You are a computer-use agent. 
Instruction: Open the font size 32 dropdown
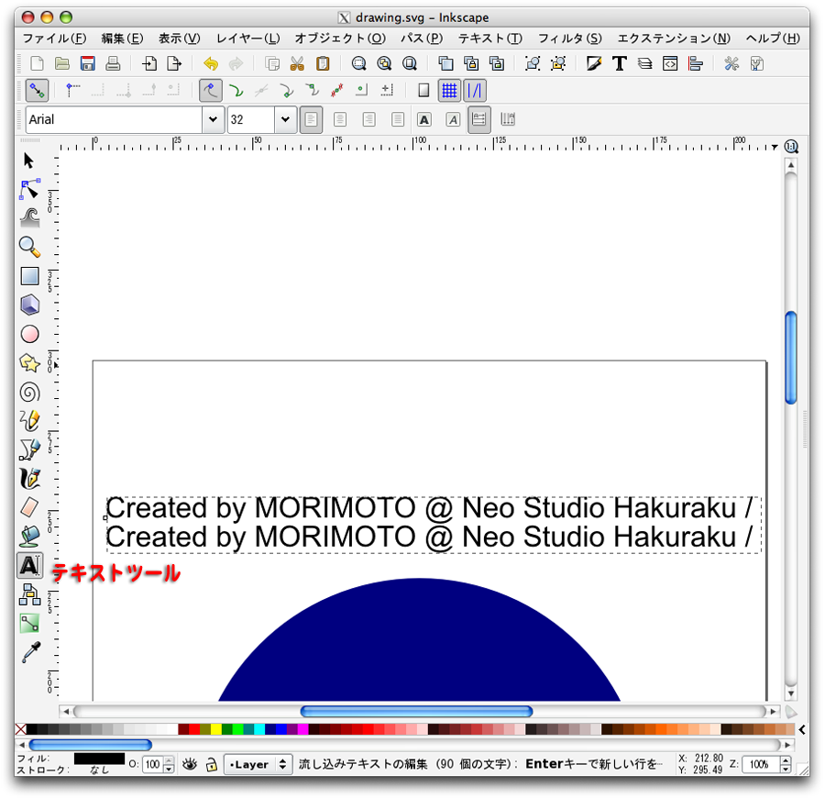[x=285, y=119]
